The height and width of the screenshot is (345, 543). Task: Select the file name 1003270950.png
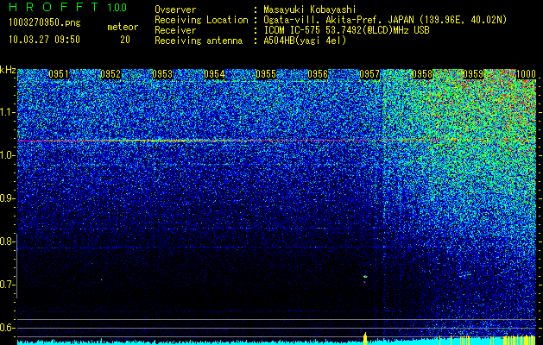(x=45, y=22)
